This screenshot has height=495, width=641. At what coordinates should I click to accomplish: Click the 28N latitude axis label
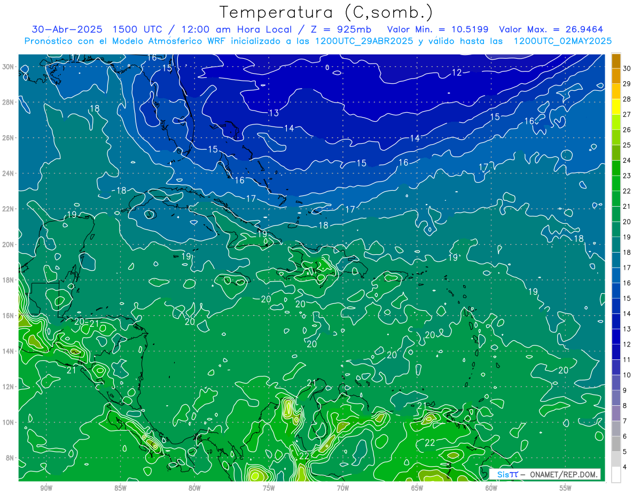[9, 102]
